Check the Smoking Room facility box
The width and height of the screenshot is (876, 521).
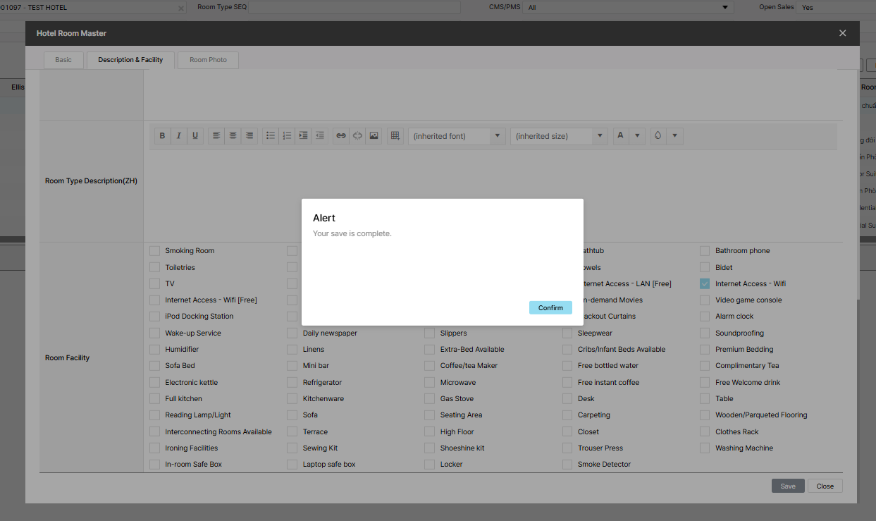[154, 251]
